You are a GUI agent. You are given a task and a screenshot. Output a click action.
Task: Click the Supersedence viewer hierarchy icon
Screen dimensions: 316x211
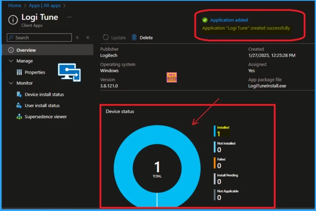[x=19, y=117]
